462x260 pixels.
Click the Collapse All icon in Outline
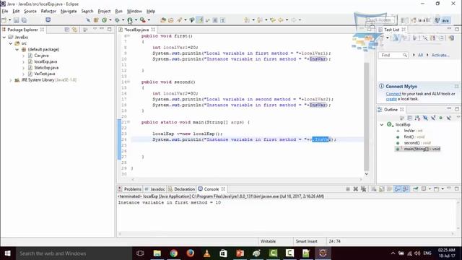(410, 118)
